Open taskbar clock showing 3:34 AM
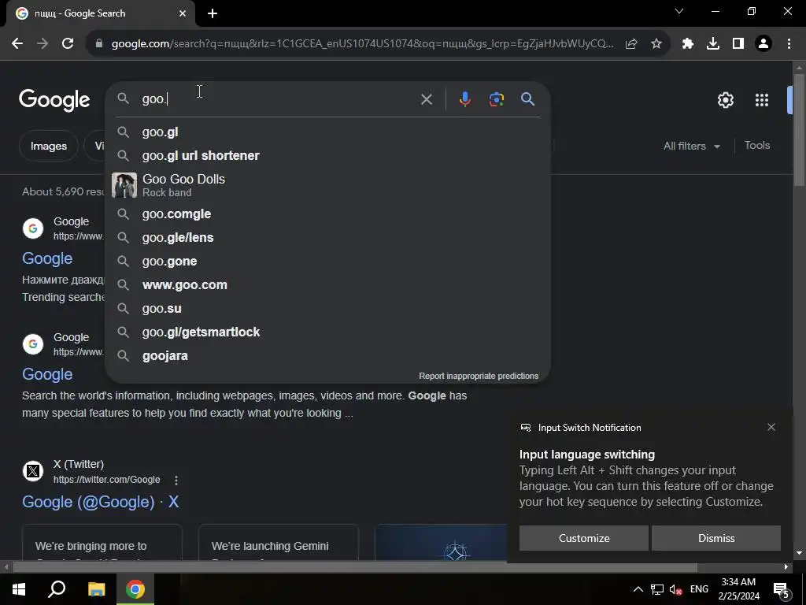 tap(738, 589)
